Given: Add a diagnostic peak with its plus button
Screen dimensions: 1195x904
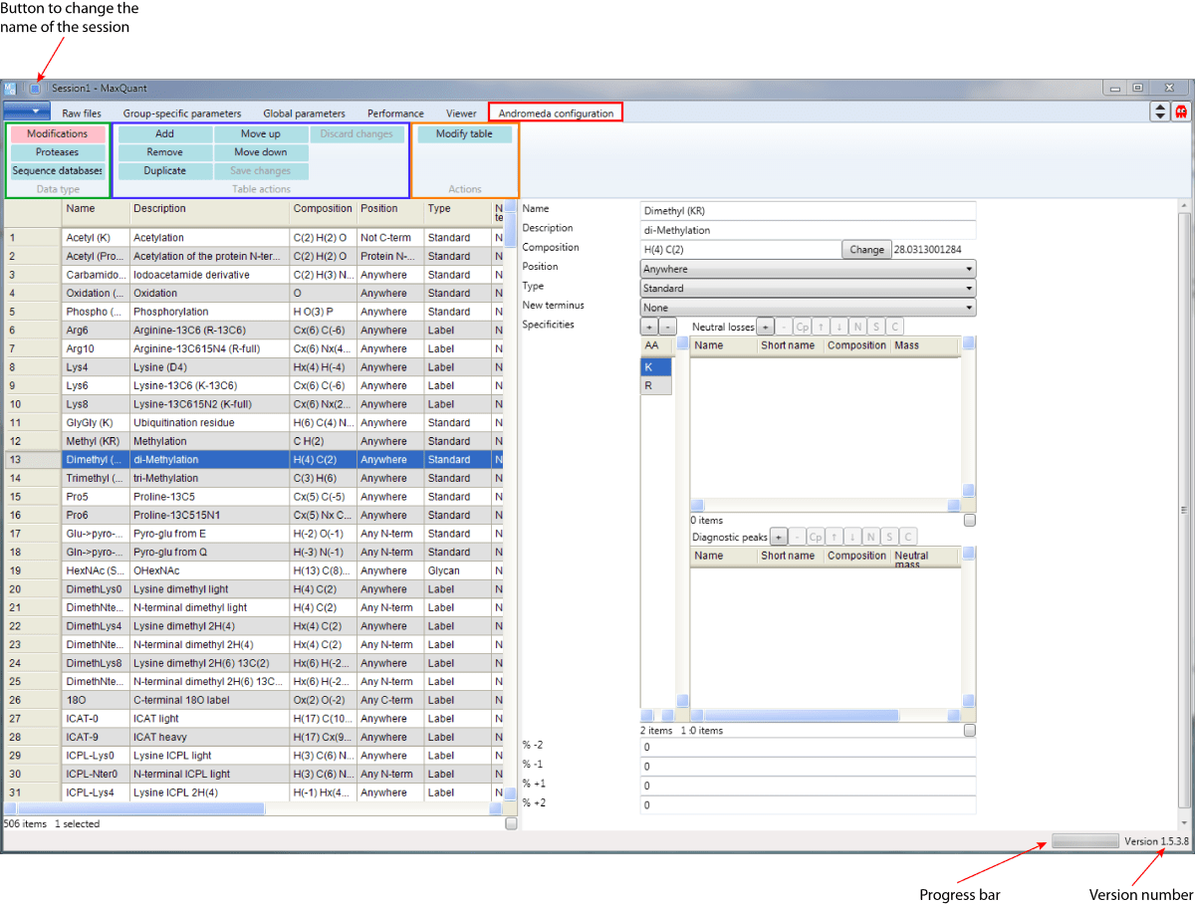Looking at the screenshot, I should [x=779, y=537].
